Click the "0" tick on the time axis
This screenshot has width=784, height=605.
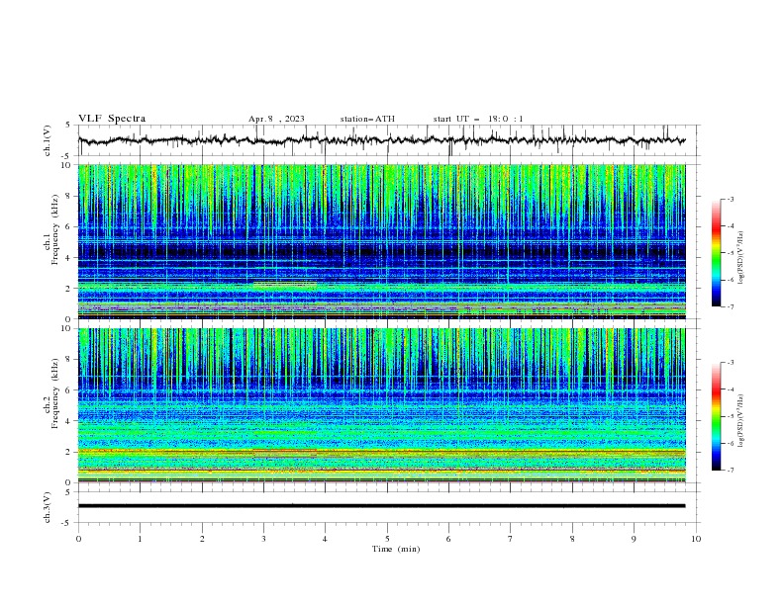(78, 539)
